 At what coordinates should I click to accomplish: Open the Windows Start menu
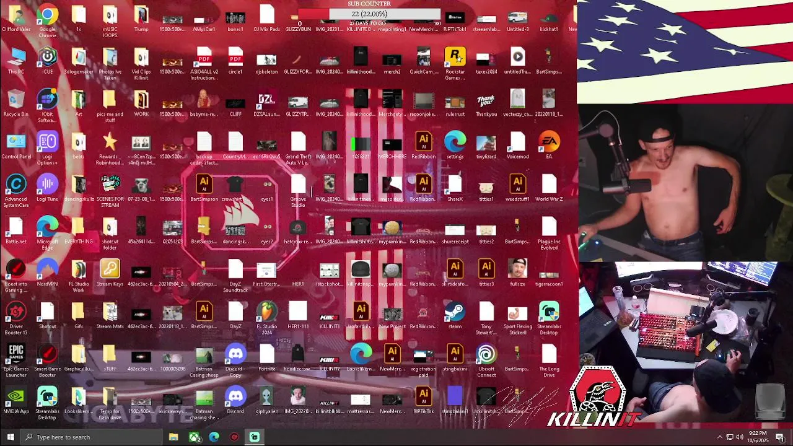[11, 437]
